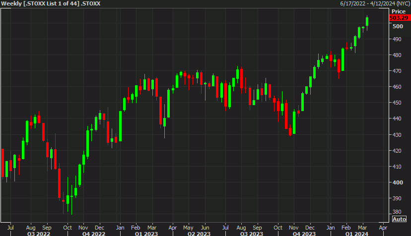Click the 490 price axis label
Image resolution: width=411 pixels, height=236 pixels.
click(x=397, y=39)
